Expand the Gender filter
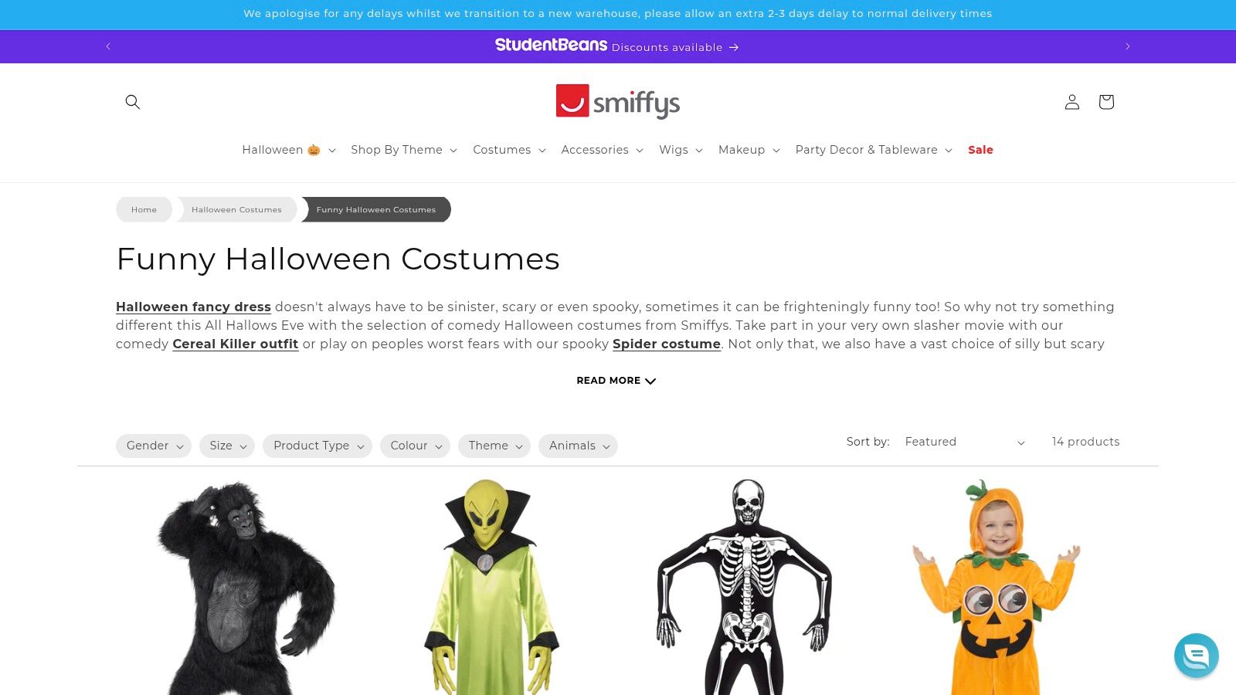1236x695 pixels. pos(154,446)
